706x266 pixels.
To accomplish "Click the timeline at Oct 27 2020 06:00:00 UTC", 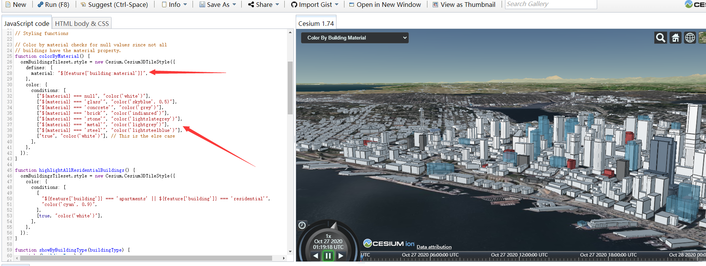I will click(430, 255).
